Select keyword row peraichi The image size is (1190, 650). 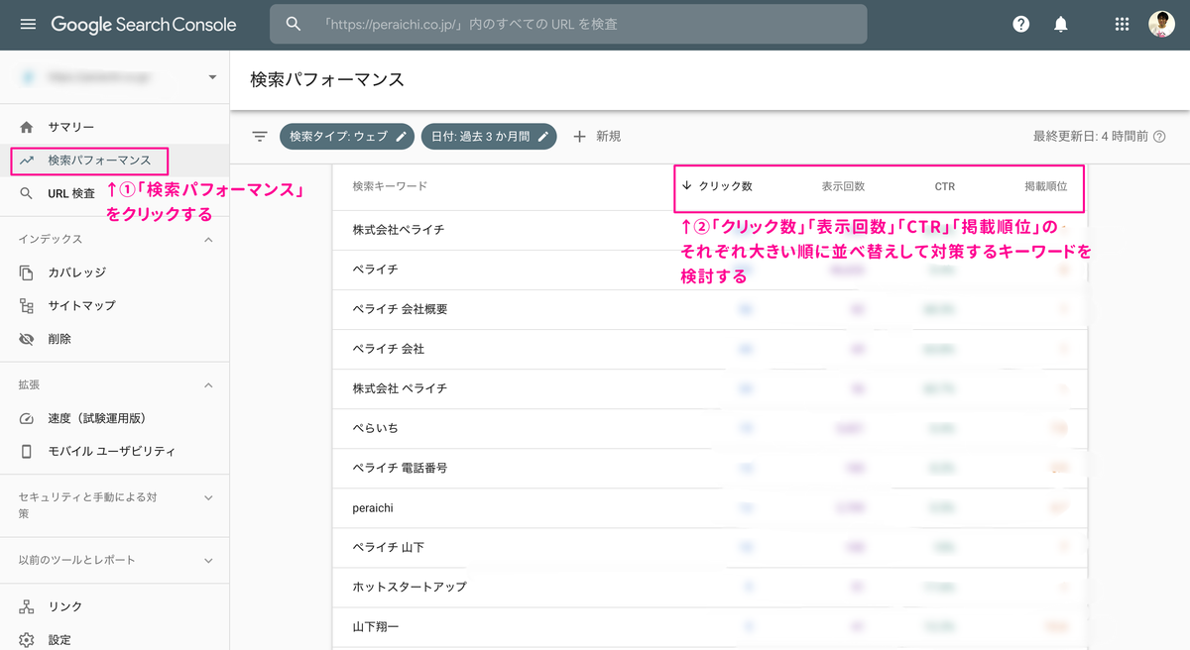tap(709, 507)
